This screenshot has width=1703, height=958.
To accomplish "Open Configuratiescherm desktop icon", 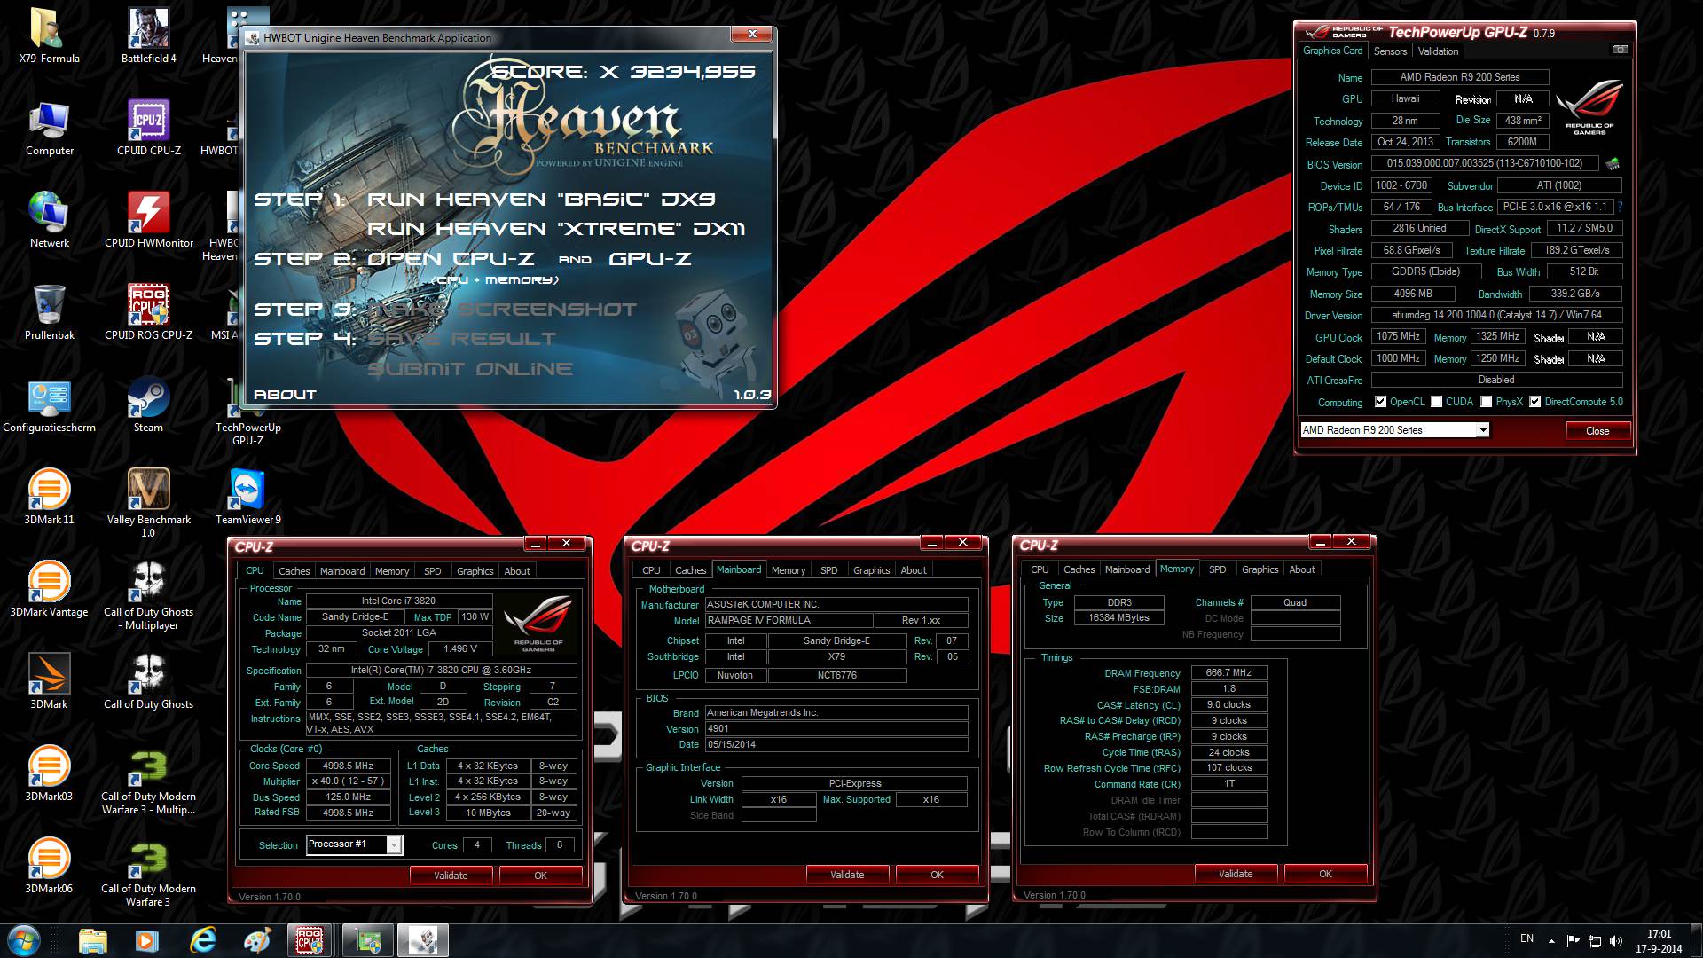I will click(49, 405).
